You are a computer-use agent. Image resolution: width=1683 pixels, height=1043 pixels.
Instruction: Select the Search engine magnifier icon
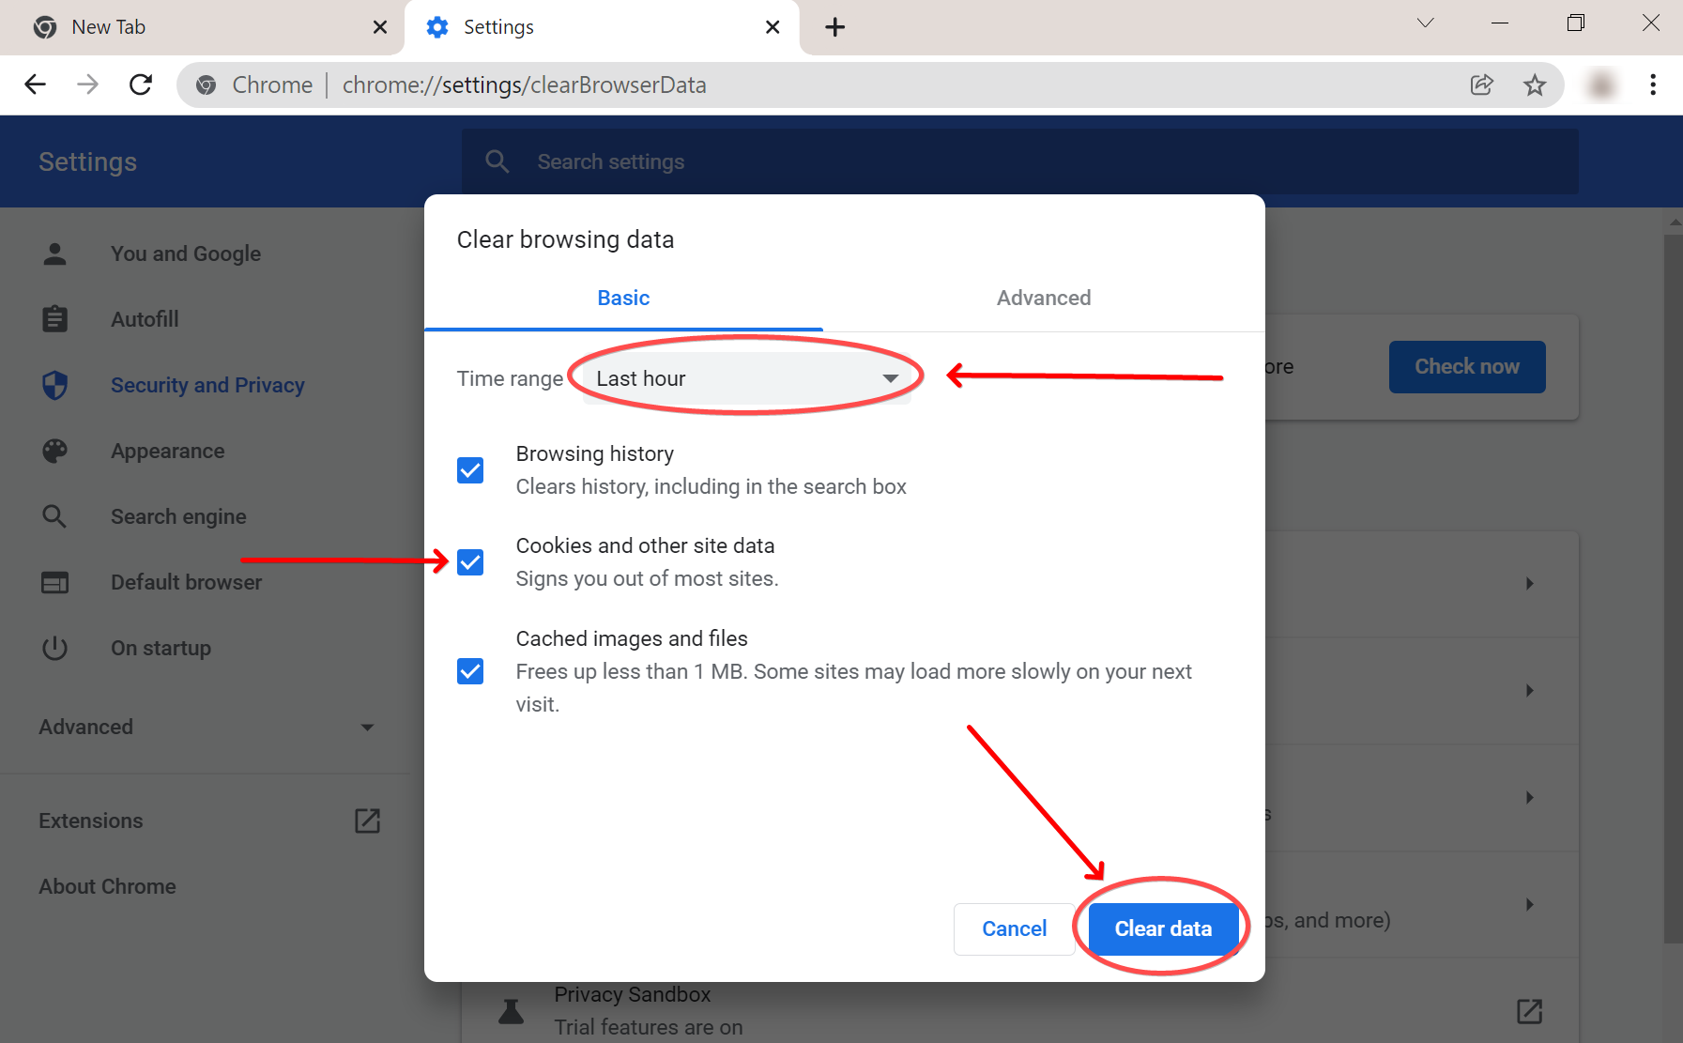(54, 515)
